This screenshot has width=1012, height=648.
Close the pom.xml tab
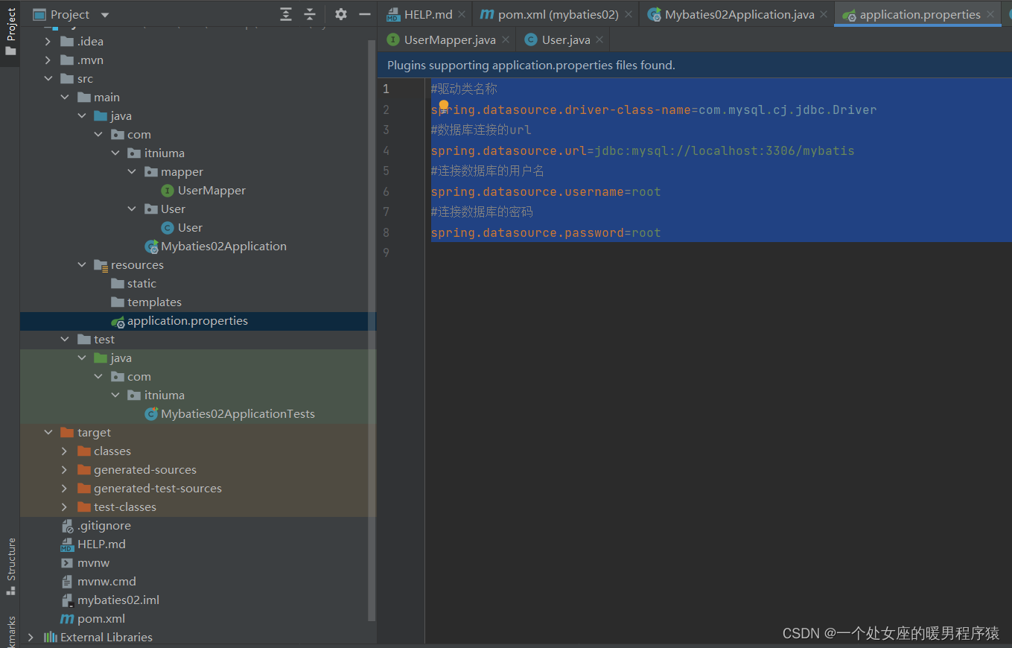tap(628, 14)
